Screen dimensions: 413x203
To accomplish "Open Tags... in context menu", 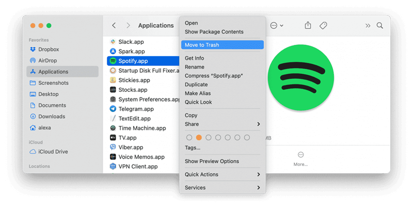I will [x=223, y=148].
